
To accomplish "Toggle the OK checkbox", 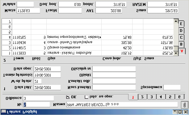I will (68, 97).
